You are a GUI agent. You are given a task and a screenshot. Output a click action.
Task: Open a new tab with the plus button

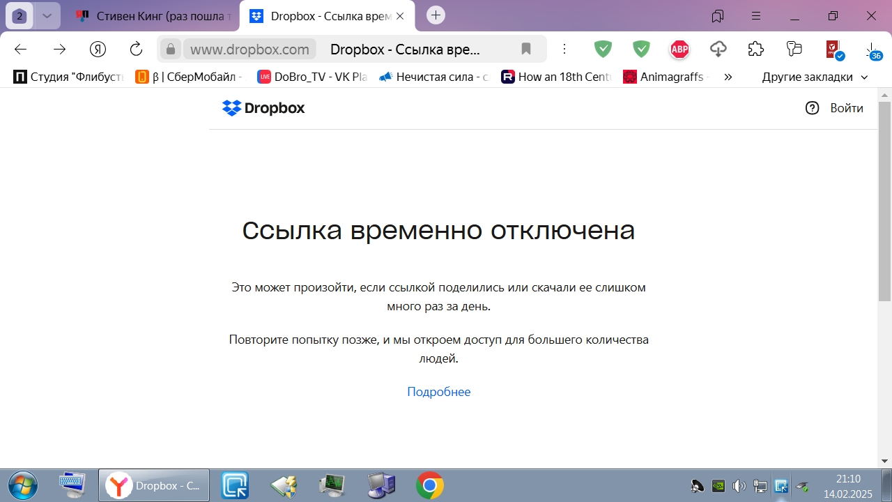click(x=436, y=15)
